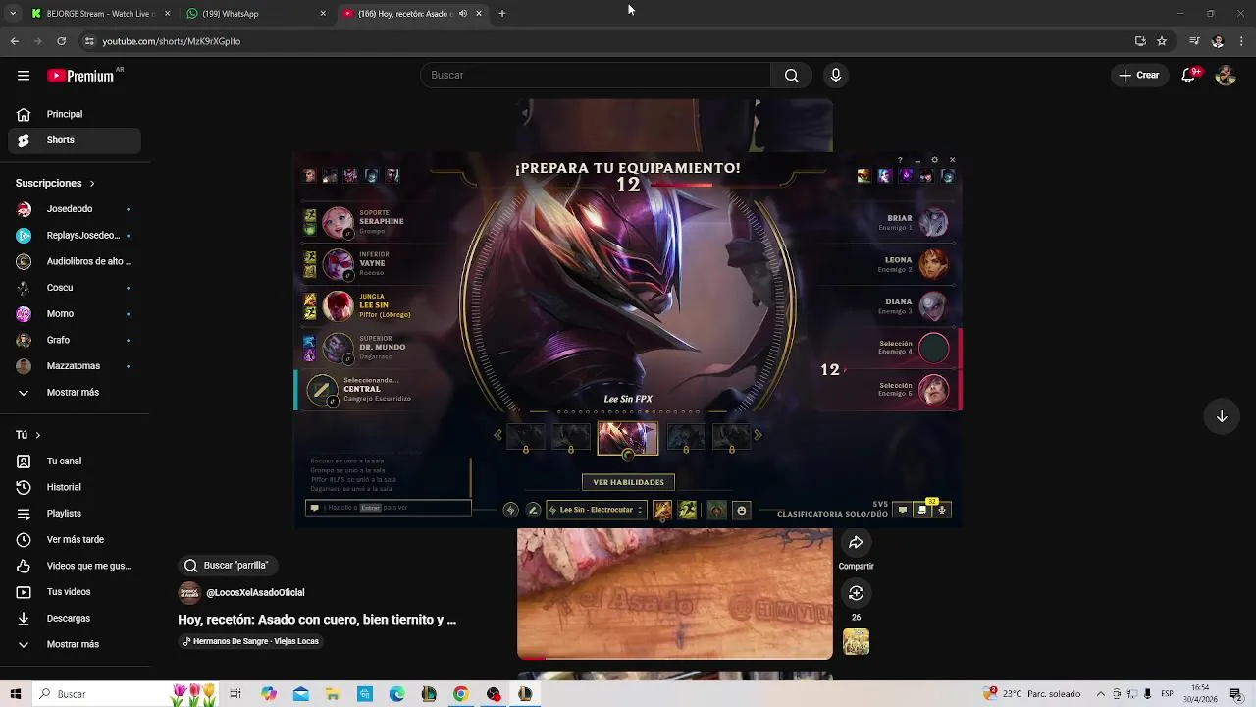Open the League social panel with badge
The height and width of the screenshot is (707, 1256).
pos(922,509)
